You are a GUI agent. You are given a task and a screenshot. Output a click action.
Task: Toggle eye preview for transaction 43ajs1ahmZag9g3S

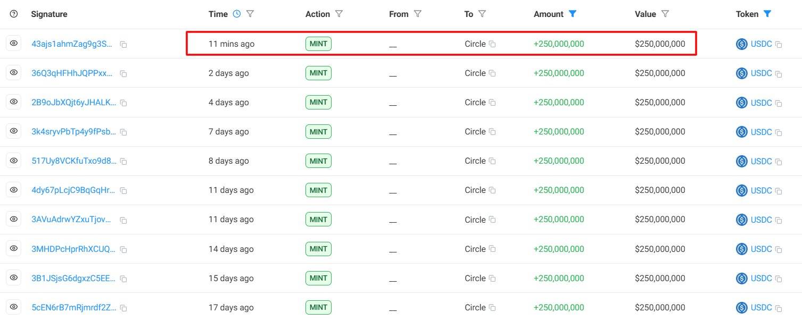point(14,44)
